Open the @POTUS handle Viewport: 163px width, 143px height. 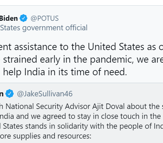[44, 18]
